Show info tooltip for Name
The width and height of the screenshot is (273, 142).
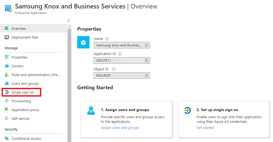point(107,39)
